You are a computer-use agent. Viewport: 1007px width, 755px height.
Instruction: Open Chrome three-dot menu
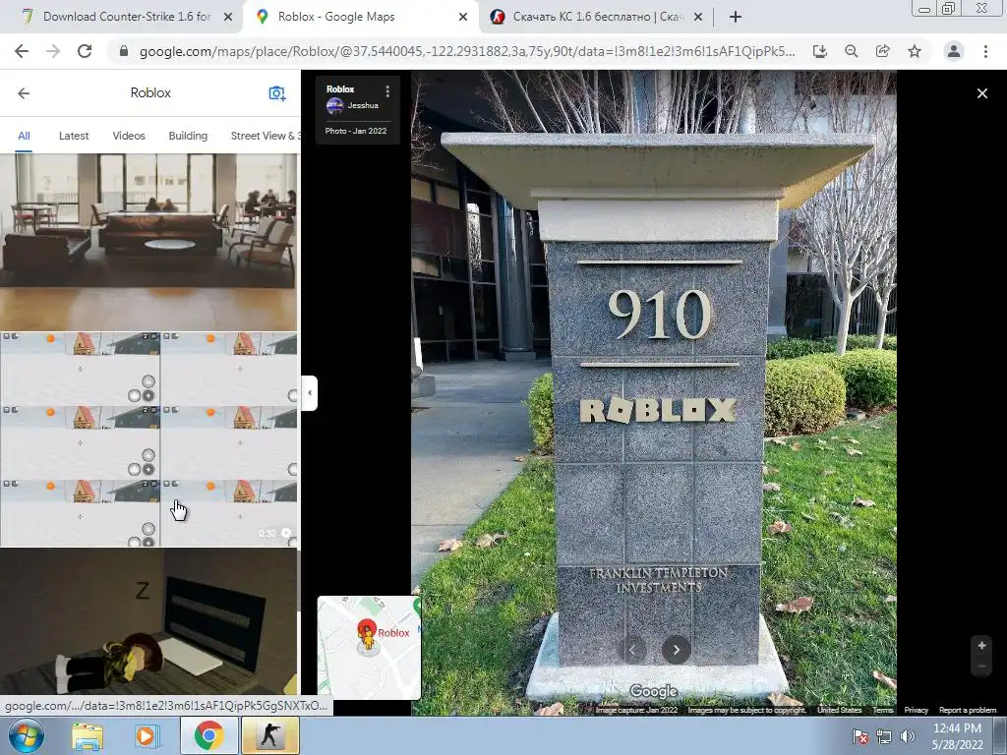[x=985, y=51]
